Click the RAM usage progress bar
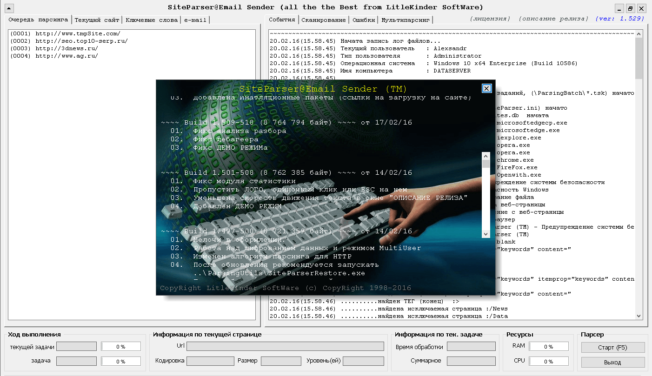The height and width of the screenshot is (376, 652). [549, 346]
